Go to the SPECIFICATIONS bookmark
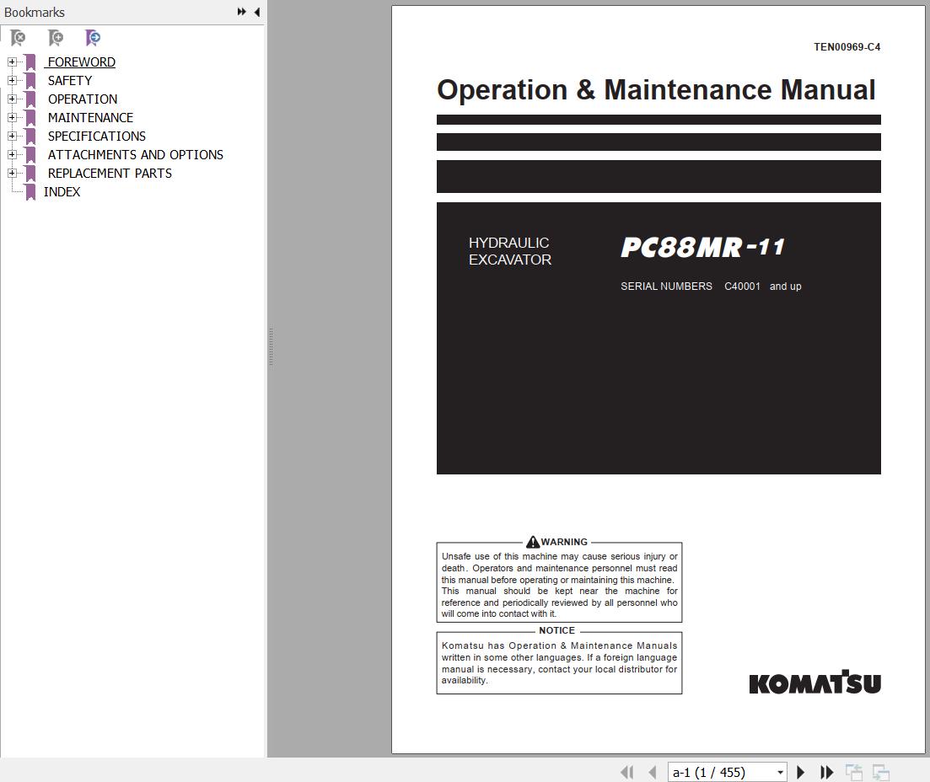This screenshot has height=782, width=930. point(97,137)
